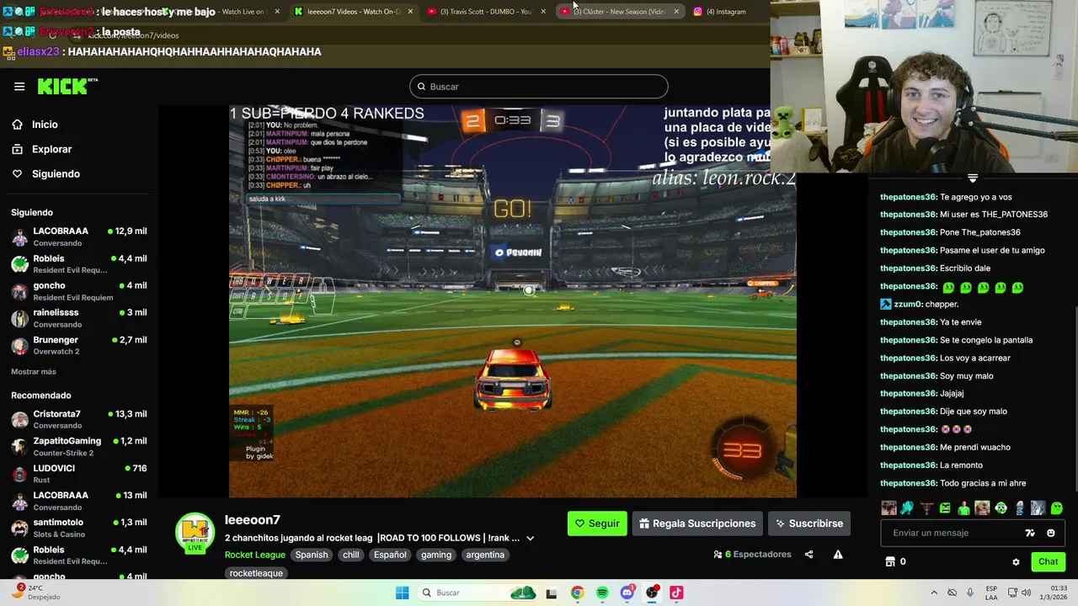The height and width of the screenshot is (606, 1078).
Task: Click the share icon near Espectadores
Action: tap(808, 555)
